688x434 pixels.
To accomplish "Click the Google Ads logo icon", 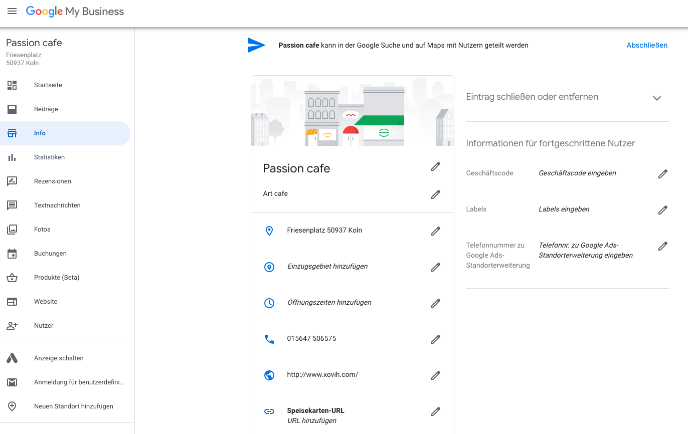I will (12, 358).
